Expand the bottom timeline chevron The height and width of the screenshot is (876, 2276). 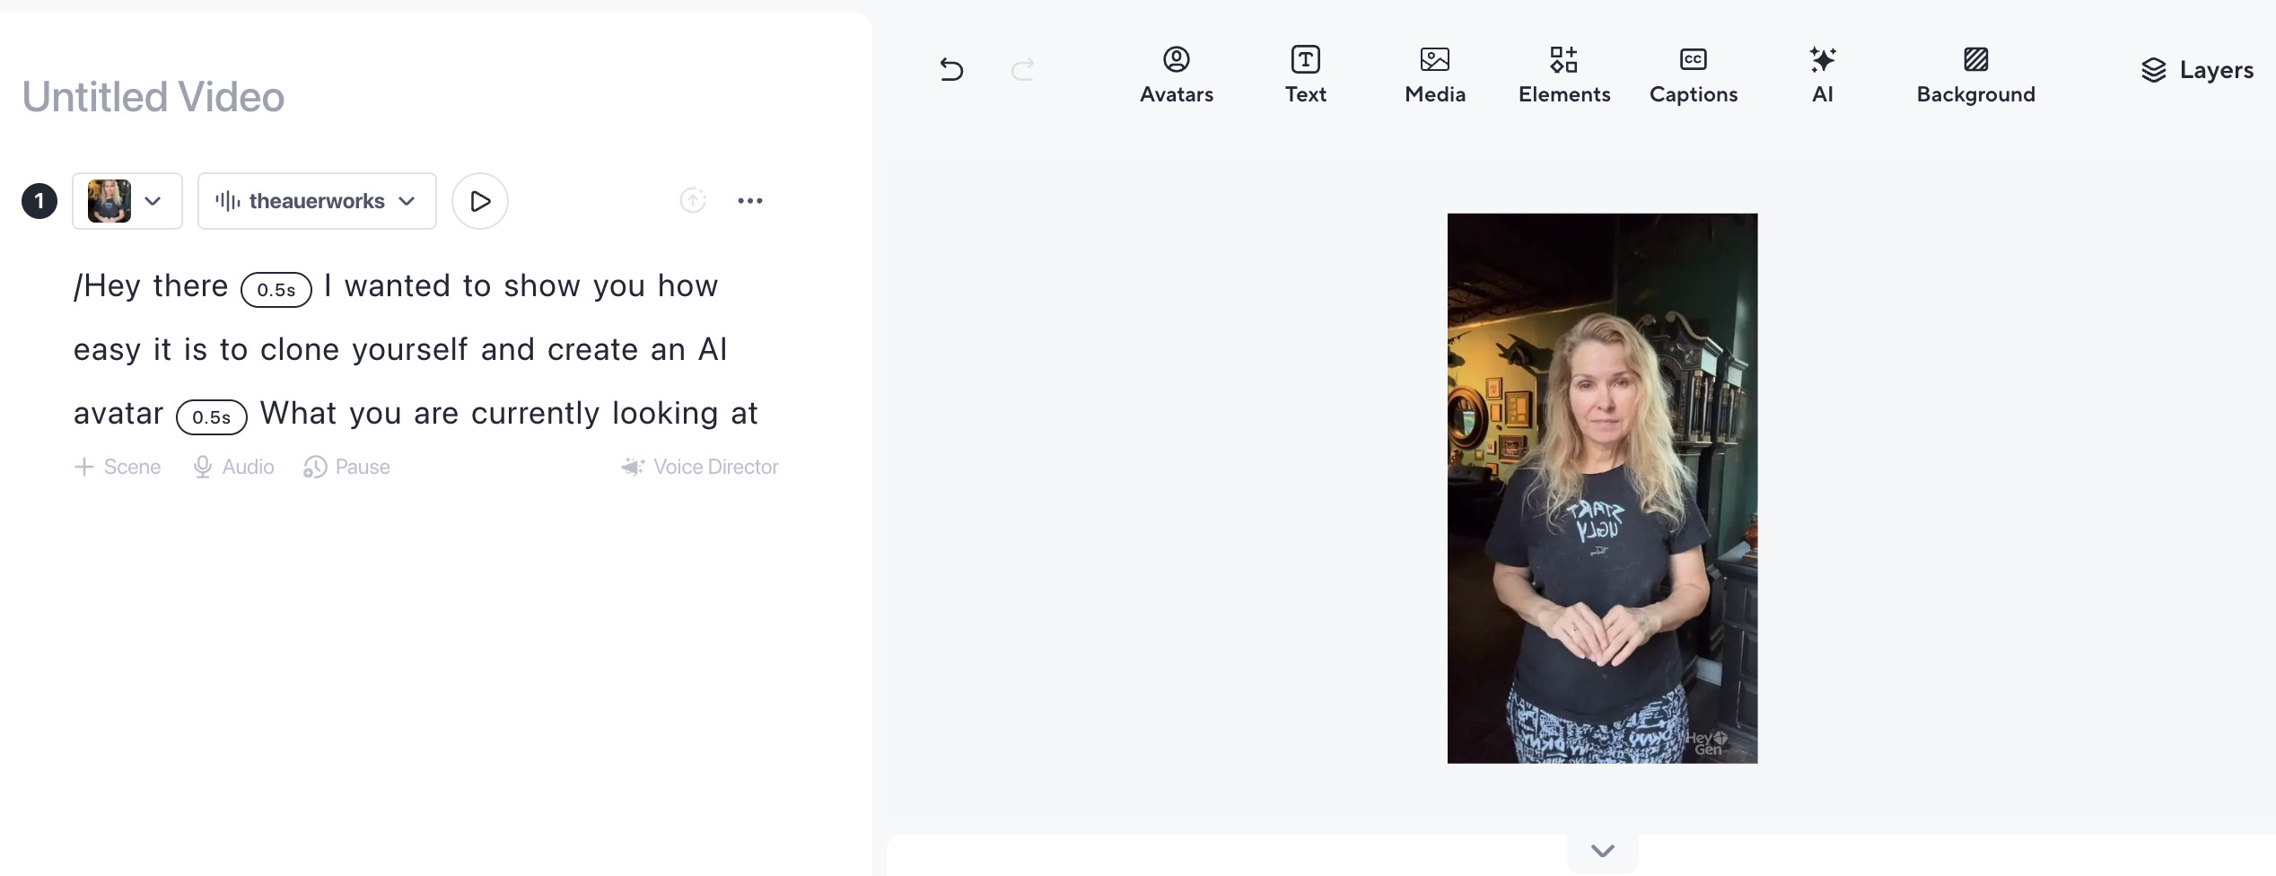(1602, 851)
